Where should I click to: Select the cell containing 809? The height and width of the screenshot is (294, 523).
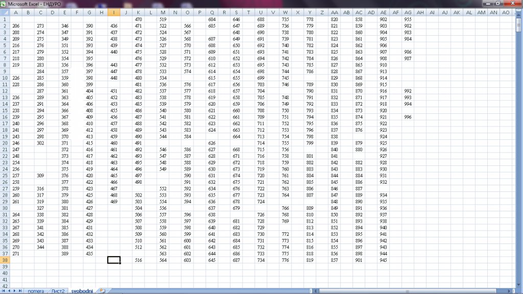310,208
